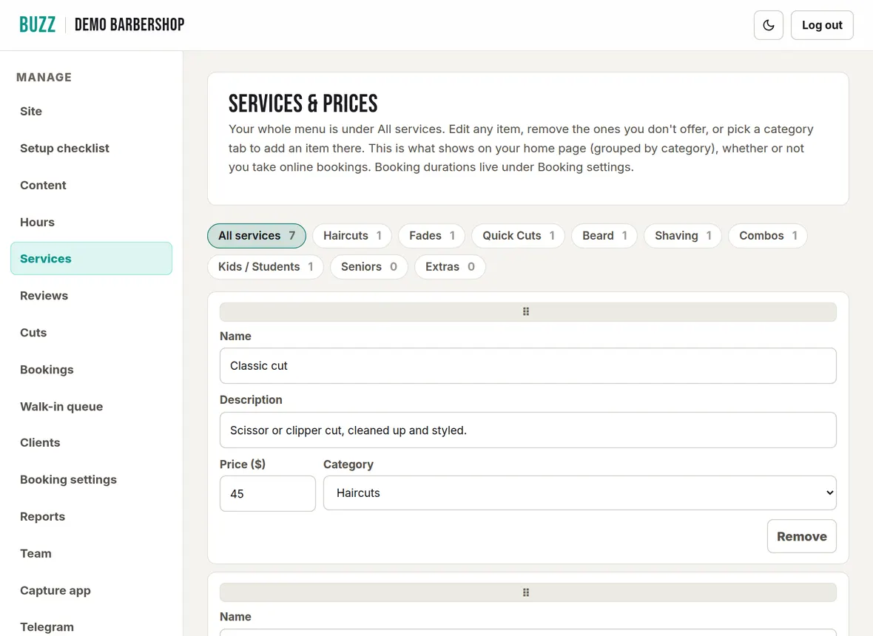Switch to the Seniors category tab

tap(368, 267)
